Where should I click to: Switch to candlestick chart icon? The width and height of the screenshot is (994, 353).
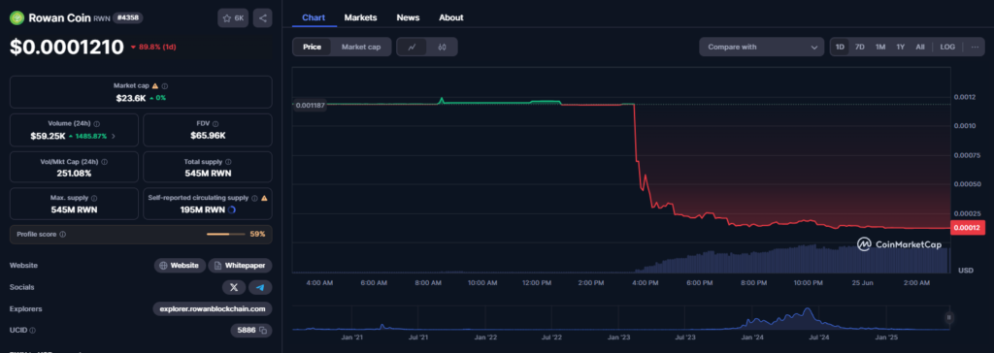442,47
